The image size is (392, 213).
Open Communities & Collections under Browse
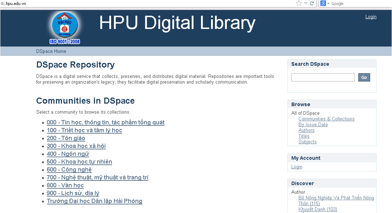tap(326, 119)
